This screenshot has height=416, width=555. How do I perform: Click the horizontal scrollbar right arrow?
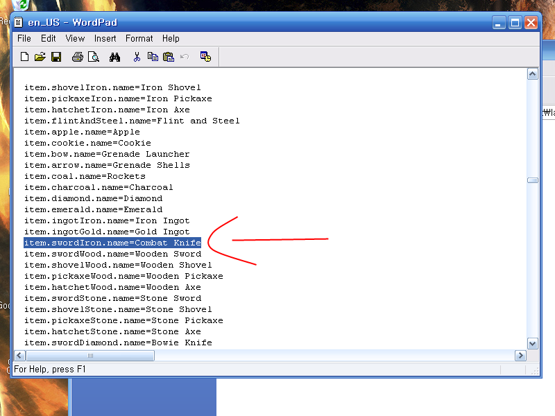(520, 356)
